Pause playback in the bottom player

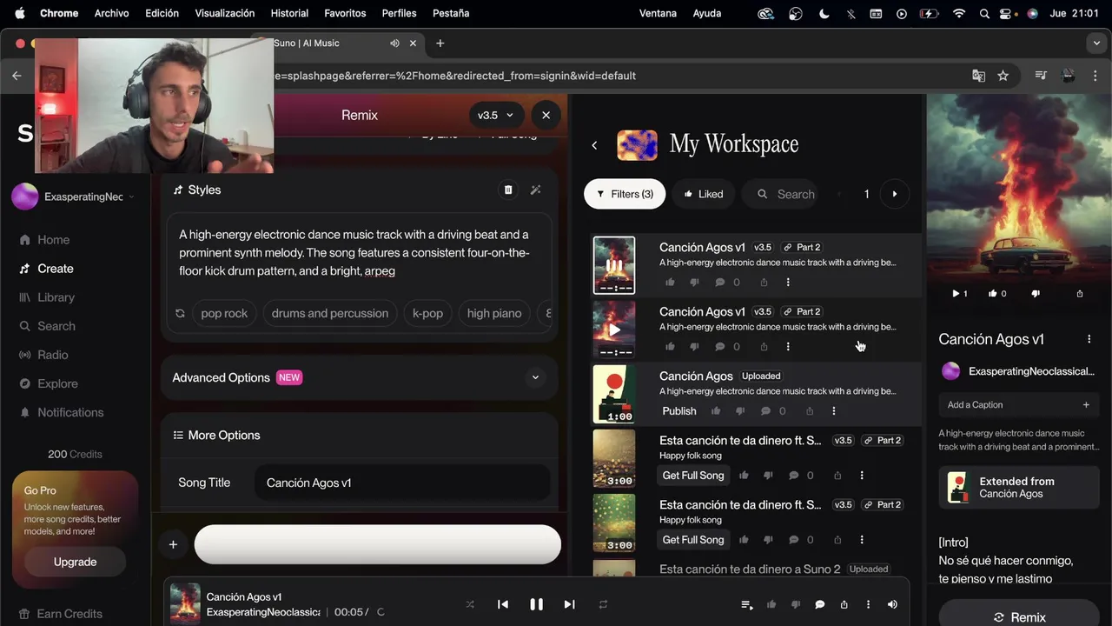(x=536, y=604)
